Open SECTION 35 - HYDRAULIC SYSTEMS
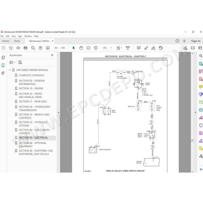Image resolution: width=203 pixels, height=203 pixels. coord(33,124)
